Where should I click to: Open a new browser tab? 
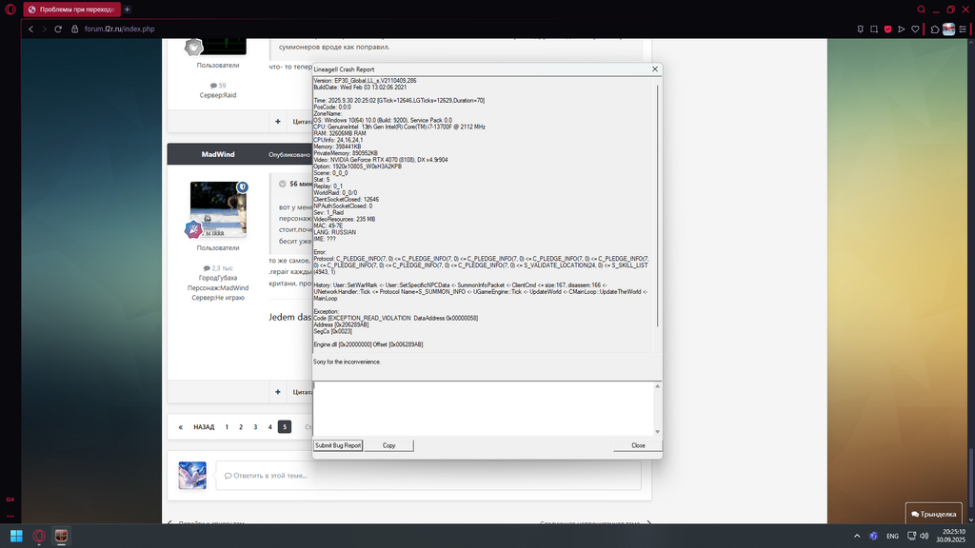(127, 10)
